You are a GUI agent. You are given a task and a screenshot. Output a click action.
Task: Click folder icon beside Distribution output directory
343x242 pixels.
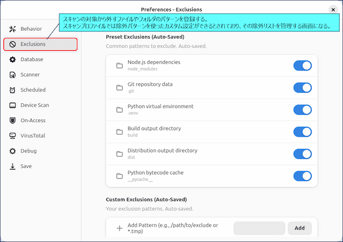coord(119,154)
